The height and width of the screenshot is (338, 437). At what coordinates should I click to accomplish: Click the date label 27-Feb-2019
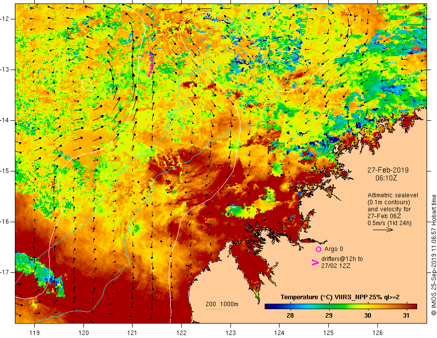tap(388, 170)
